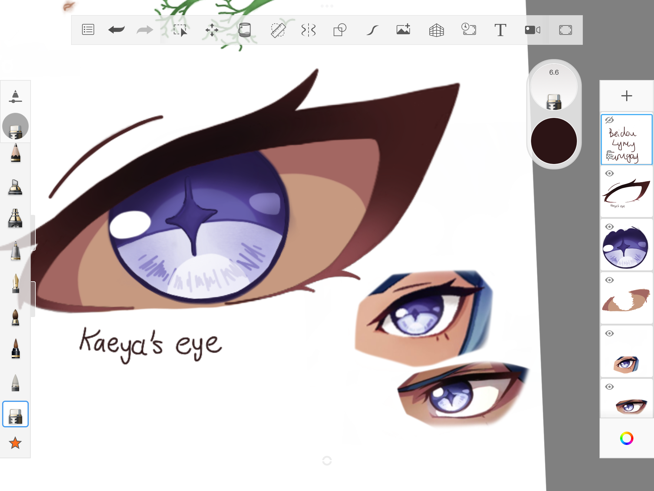Hide the bottom dark eye reference layer

point(609,387)
